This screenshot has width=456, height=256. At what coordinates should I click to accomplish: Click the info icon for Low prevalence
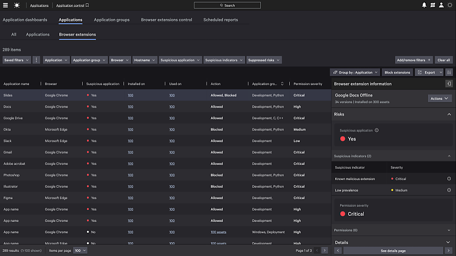coord(449,190)
